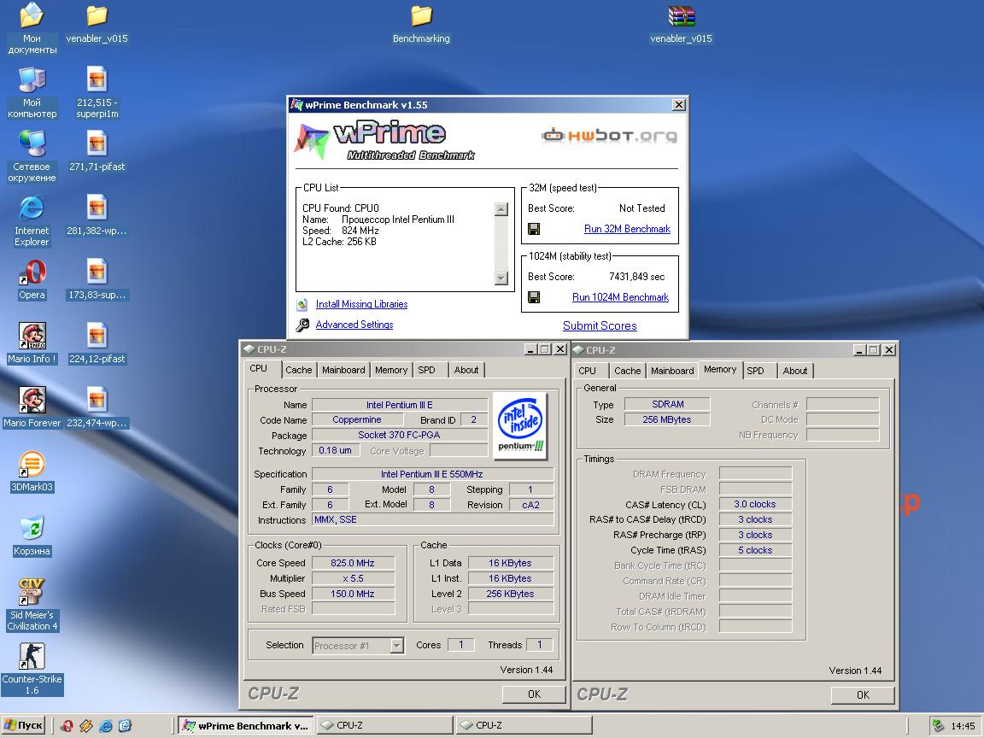
Task: Click the taskbar clock showing 14:45
Action: click(x=963, y=726)
